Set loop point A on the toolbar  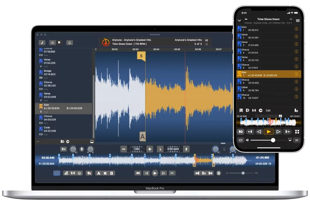coord(99,173)
